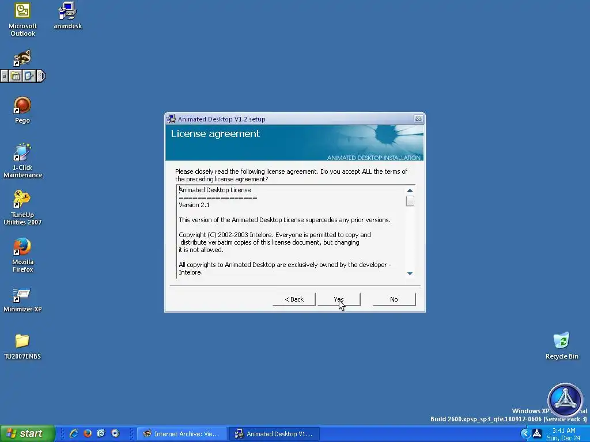Click No to decline the license
Screen dimensions: 590x442
click(394, 299)
